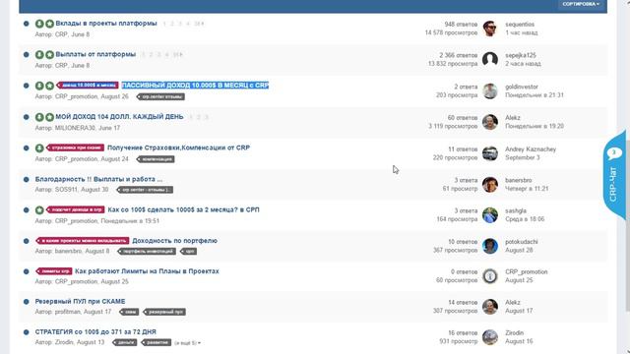This screenshot has height=354, width=630.
Task: Click unread dot of 'СТРАТЕГИЯ со 100$ до 371'
Action: click(27, 332)
